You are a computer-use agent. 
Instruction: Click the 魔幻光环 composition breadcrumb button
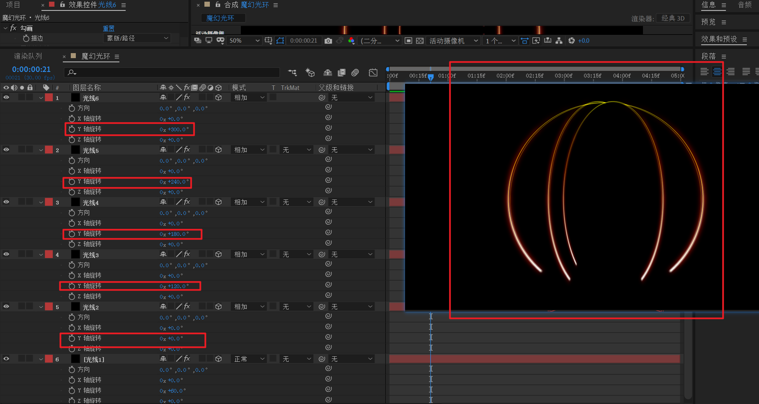coord(223,18)
